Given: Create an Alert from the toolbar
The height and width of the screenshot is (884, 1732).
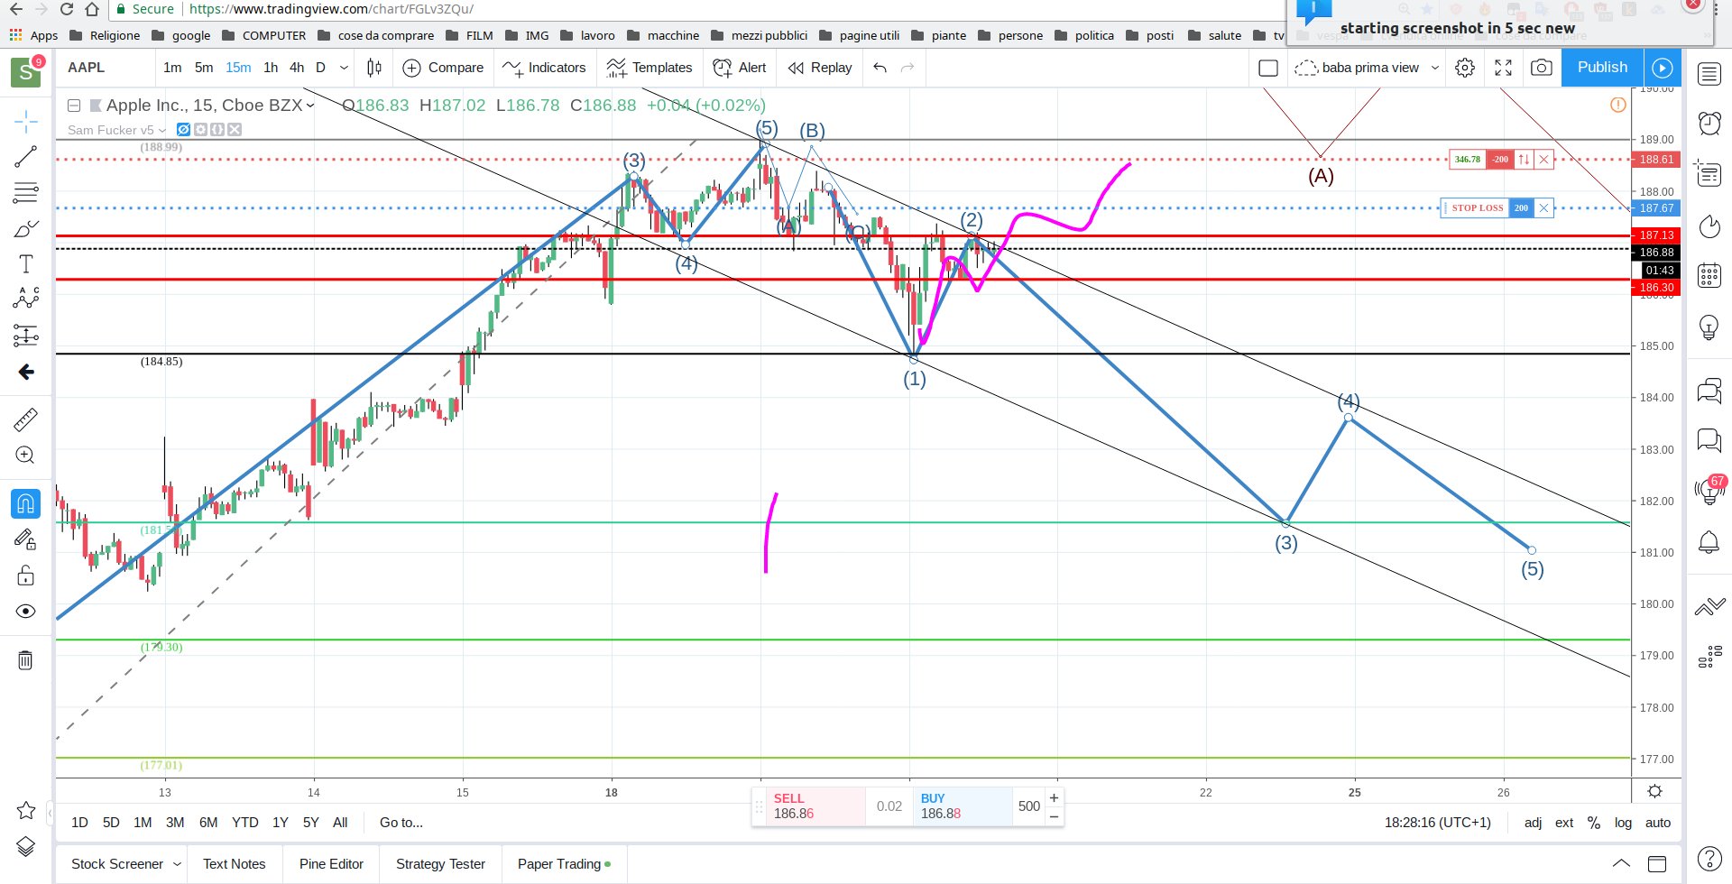Looking at the screenshot, I should click(740, 68).
